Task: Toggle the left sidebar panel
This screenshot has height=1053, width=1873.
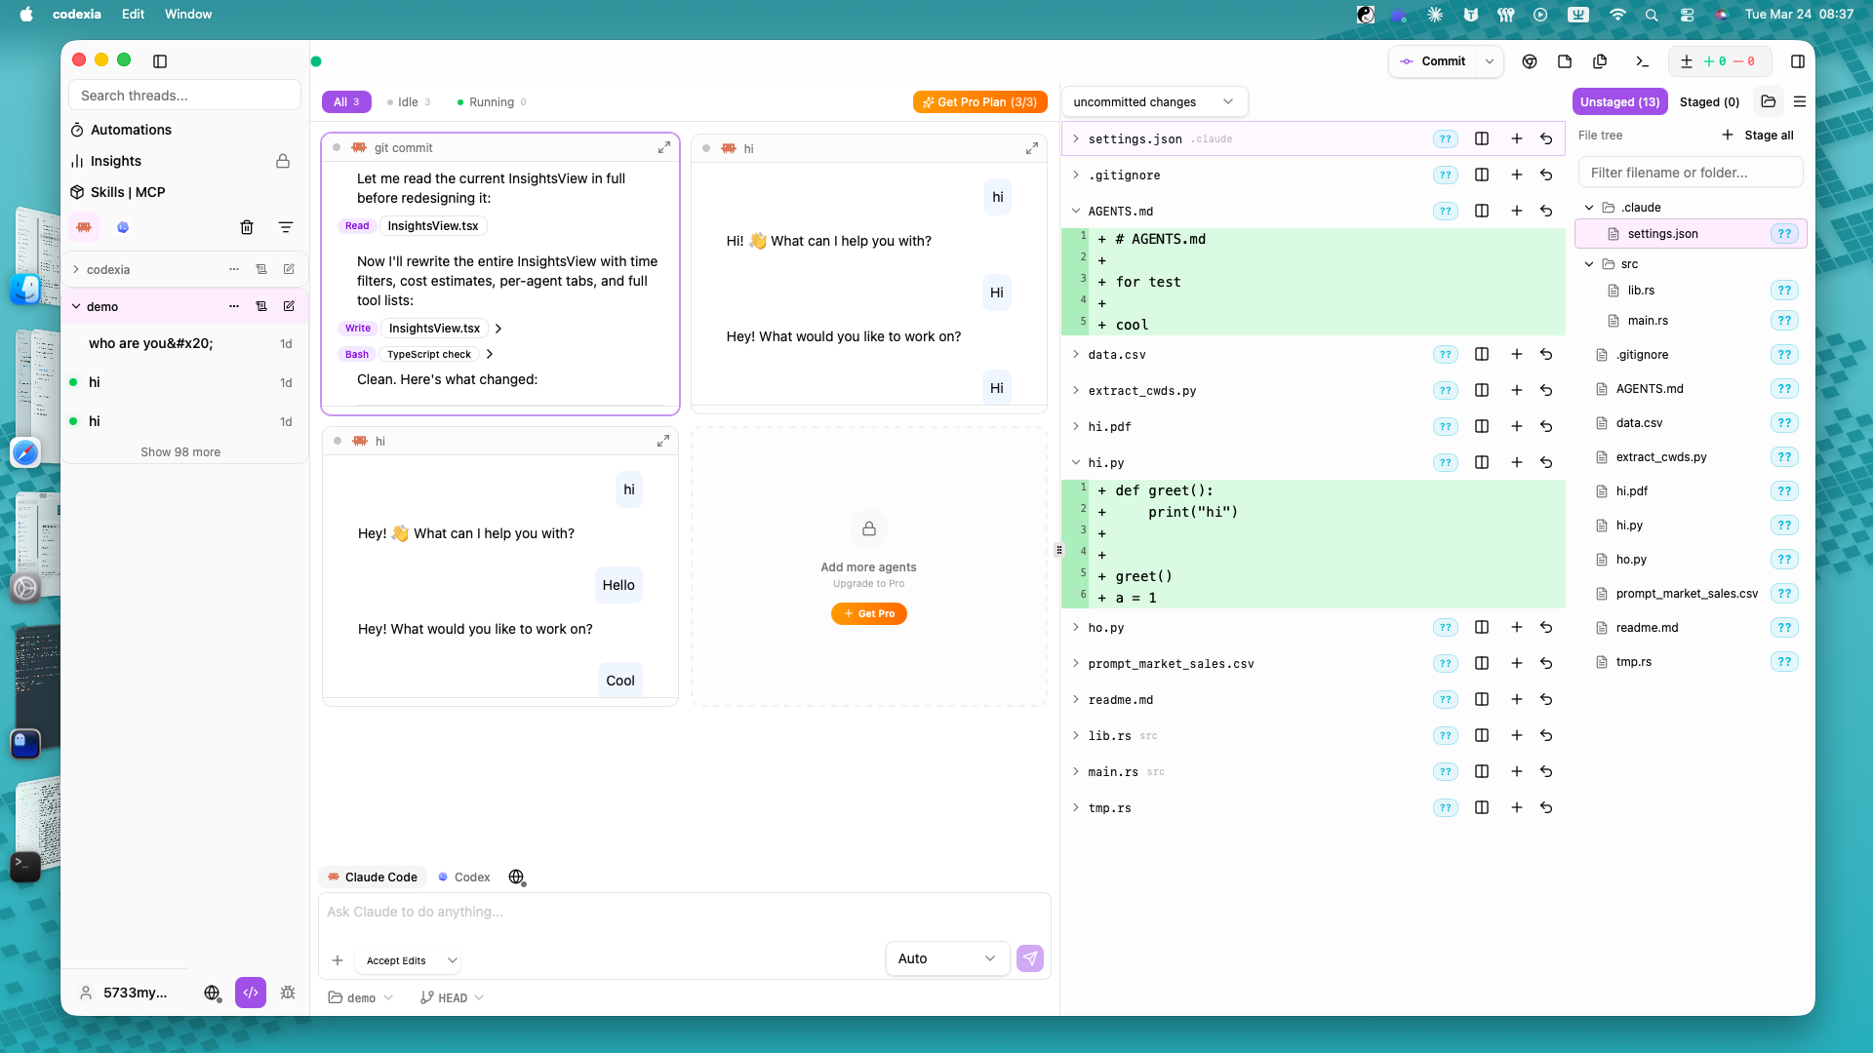Action: [160, 61]
